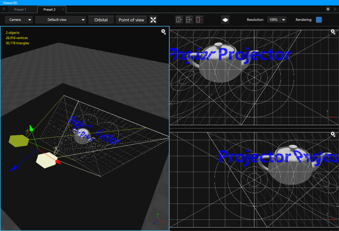The image size is (339, 231).
Task: Click the fullscreen expand arrows icon
Action: click(x=153, y=20)
